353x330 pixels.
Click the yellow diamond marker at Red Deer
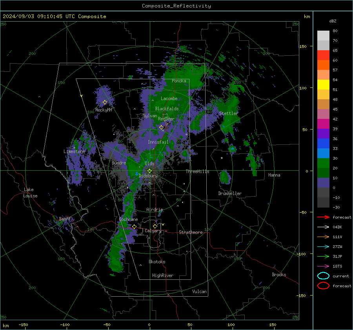161,128
